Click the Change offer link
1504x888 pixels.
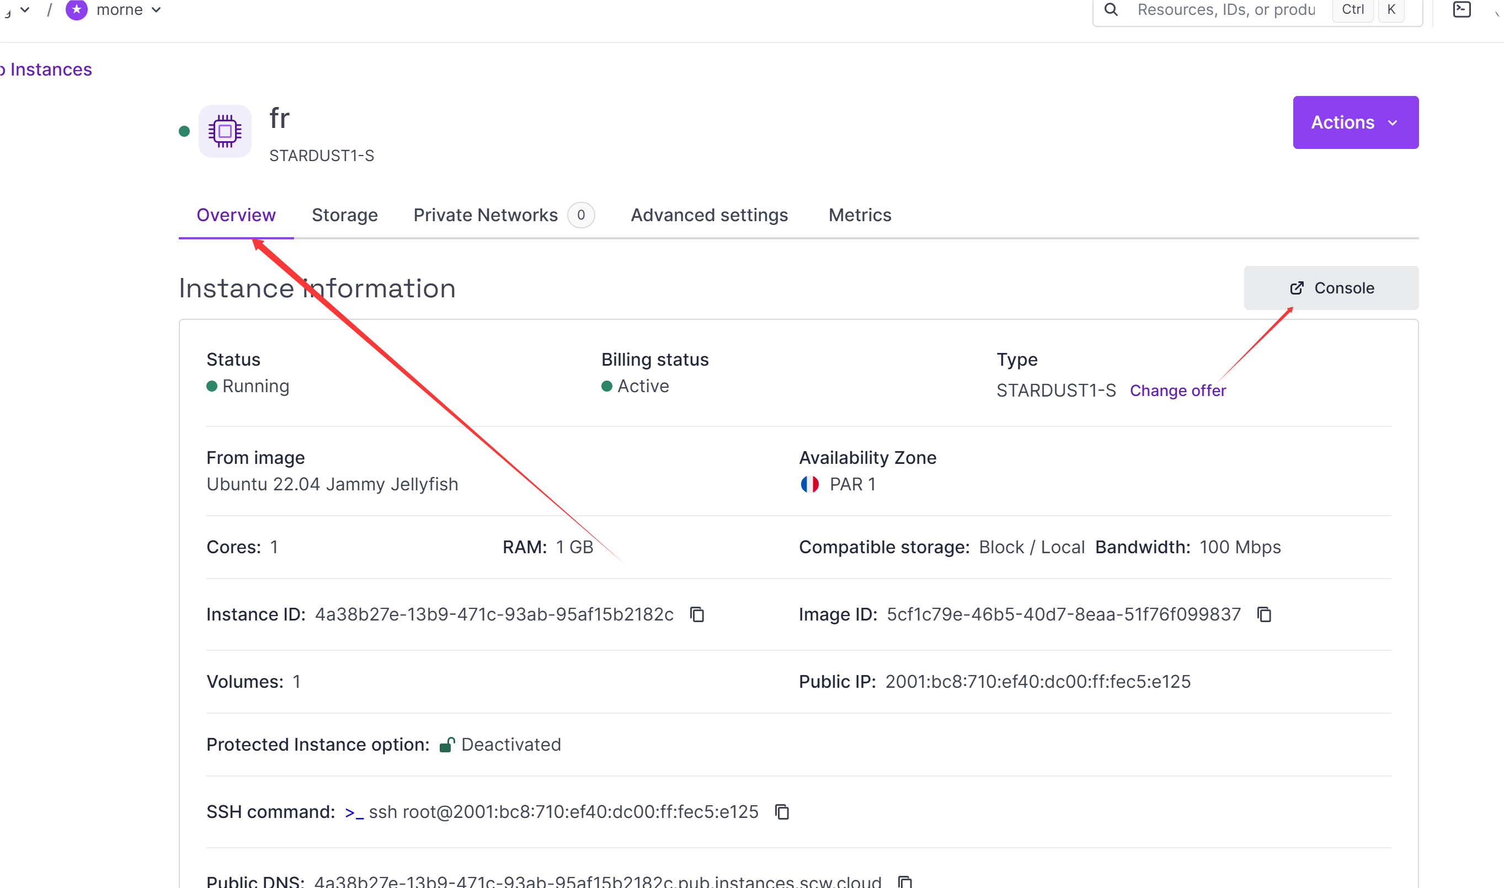[x=1177, y=390]
